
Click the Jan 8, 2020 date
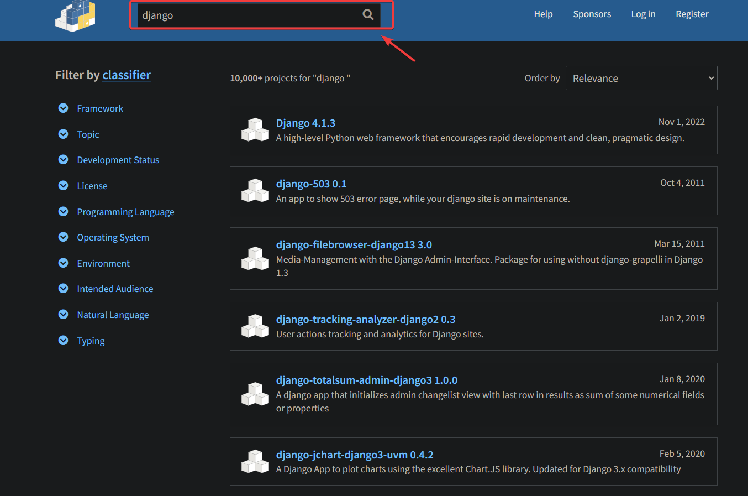[x=682, y=379]
